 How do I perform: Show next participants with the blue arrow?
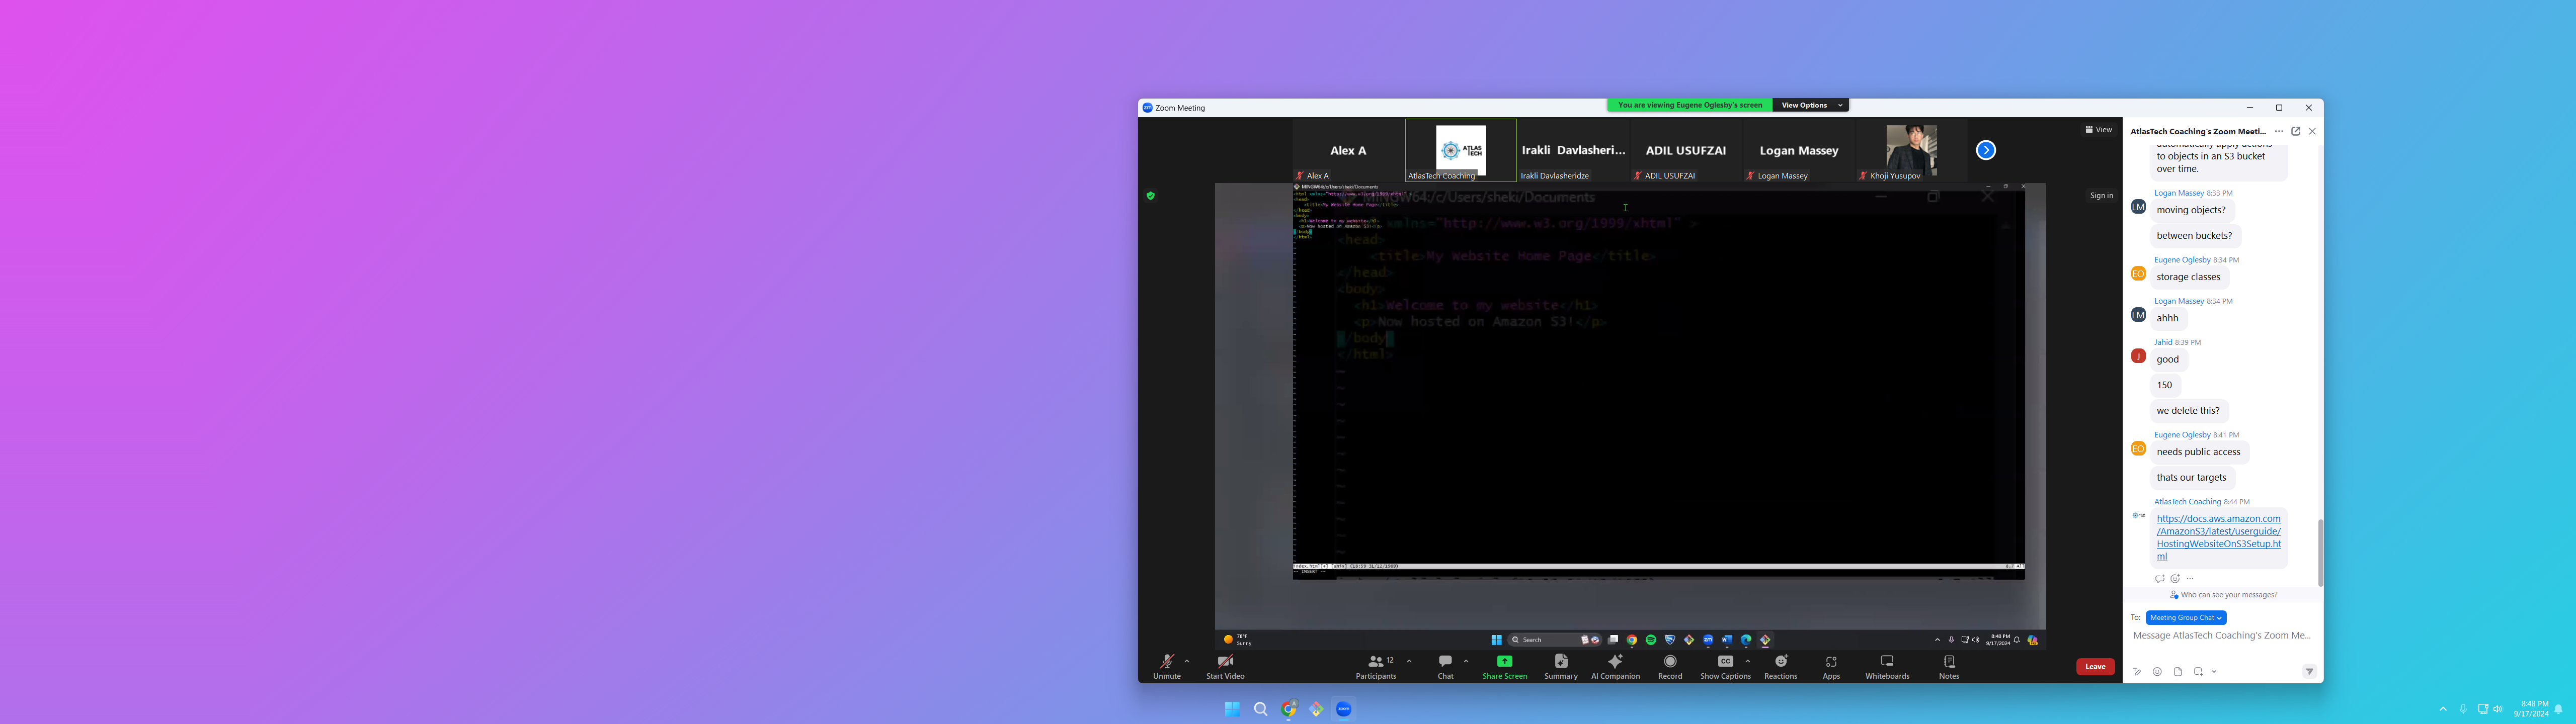pyautogui.click(x=1986, y=150)
